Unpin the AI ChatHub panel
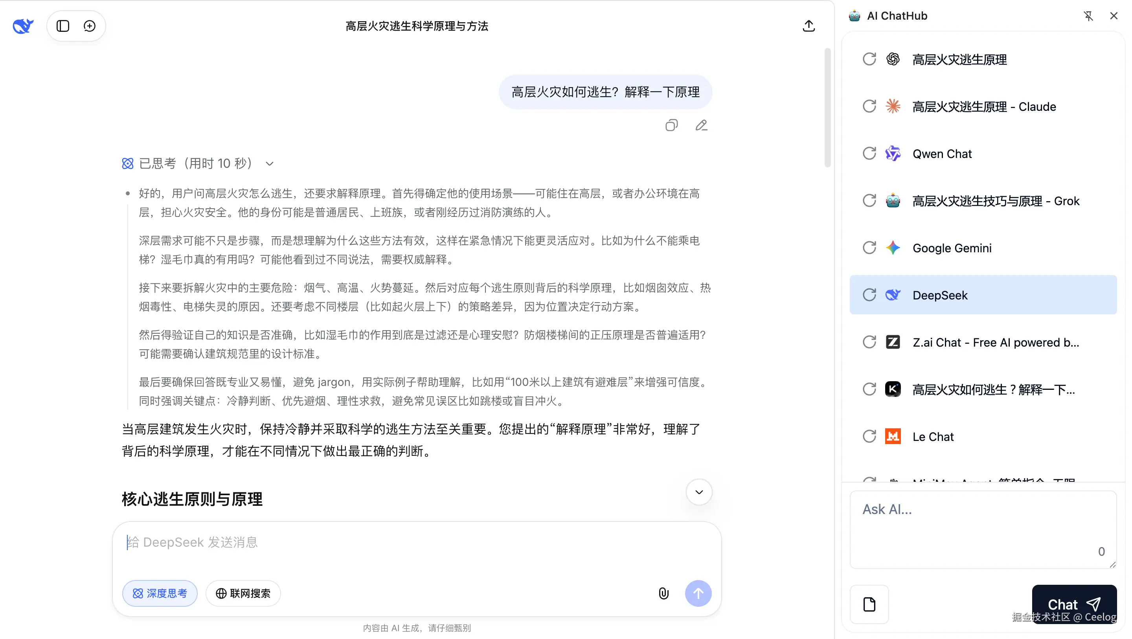1132x639 pixels. pos(1088,16)
